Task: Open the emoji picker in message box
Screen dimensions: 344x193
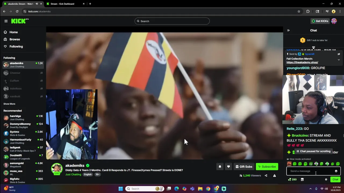Action: [x=336, y=171]
